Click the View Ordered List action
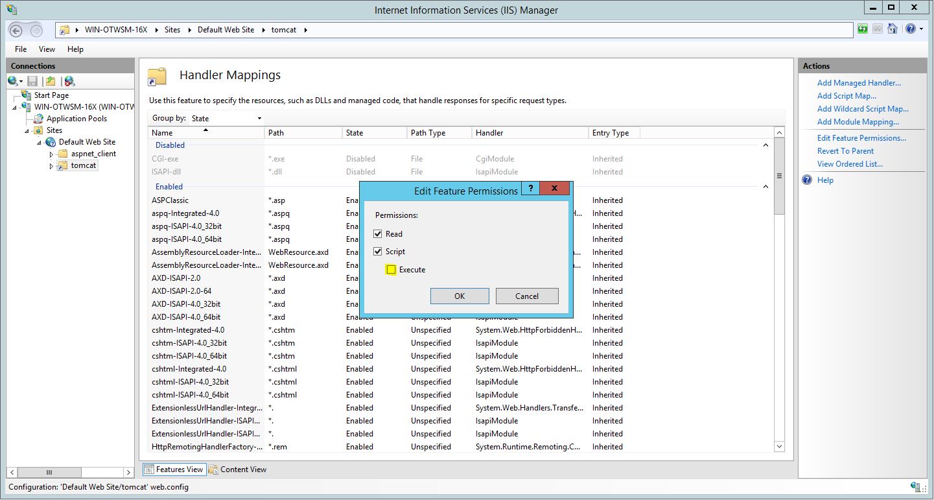 tap(850, 164)
